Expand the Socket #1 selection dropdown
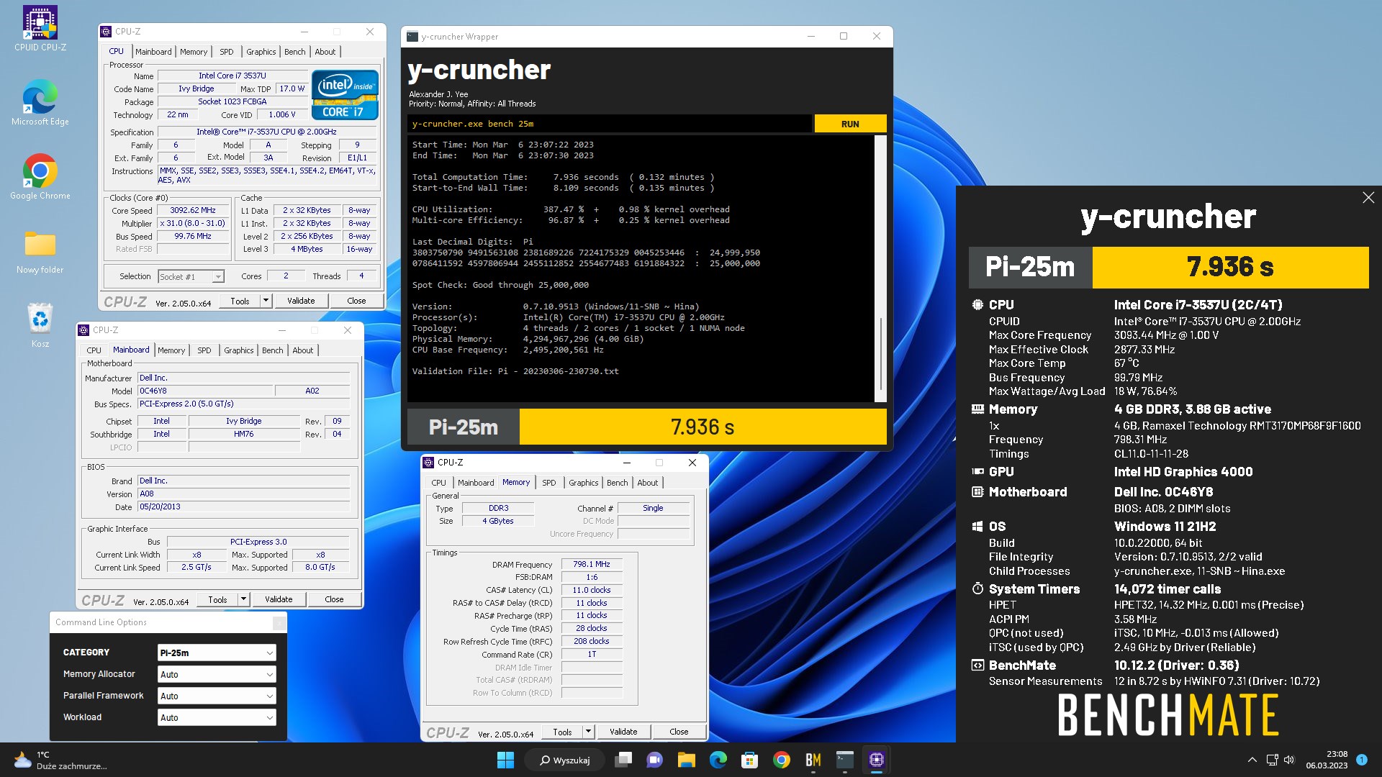This screenshot has height=777, width=1382. coord(218,276)
